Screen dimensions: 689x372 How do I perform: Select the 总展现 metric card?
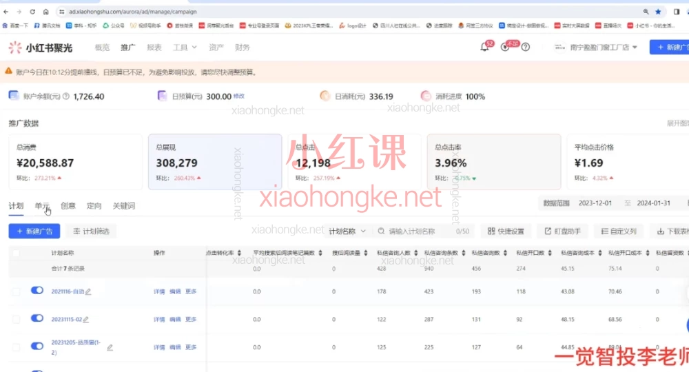215,162
